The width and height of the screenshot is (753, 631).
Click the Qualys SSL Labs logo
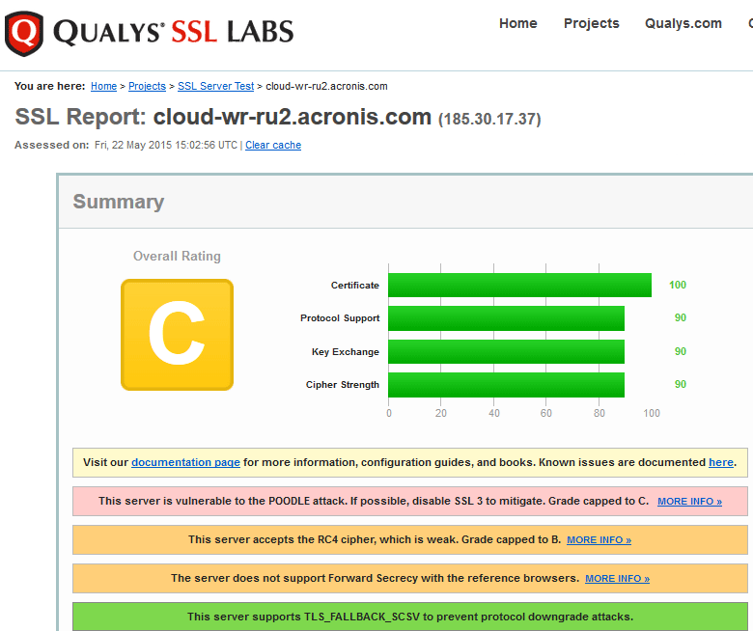pyautogui.click(x=150, y=33)
